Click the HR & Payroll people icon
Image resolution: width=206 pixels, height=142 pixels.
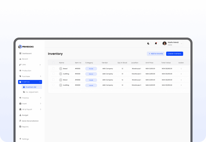click(x=20, y=109)
